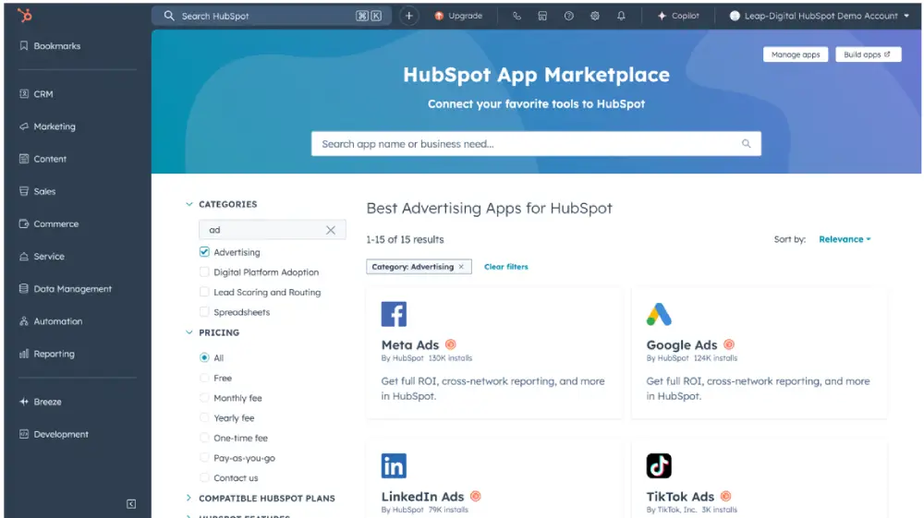
Task: Open the CRM menu
Action: point(37,94)
